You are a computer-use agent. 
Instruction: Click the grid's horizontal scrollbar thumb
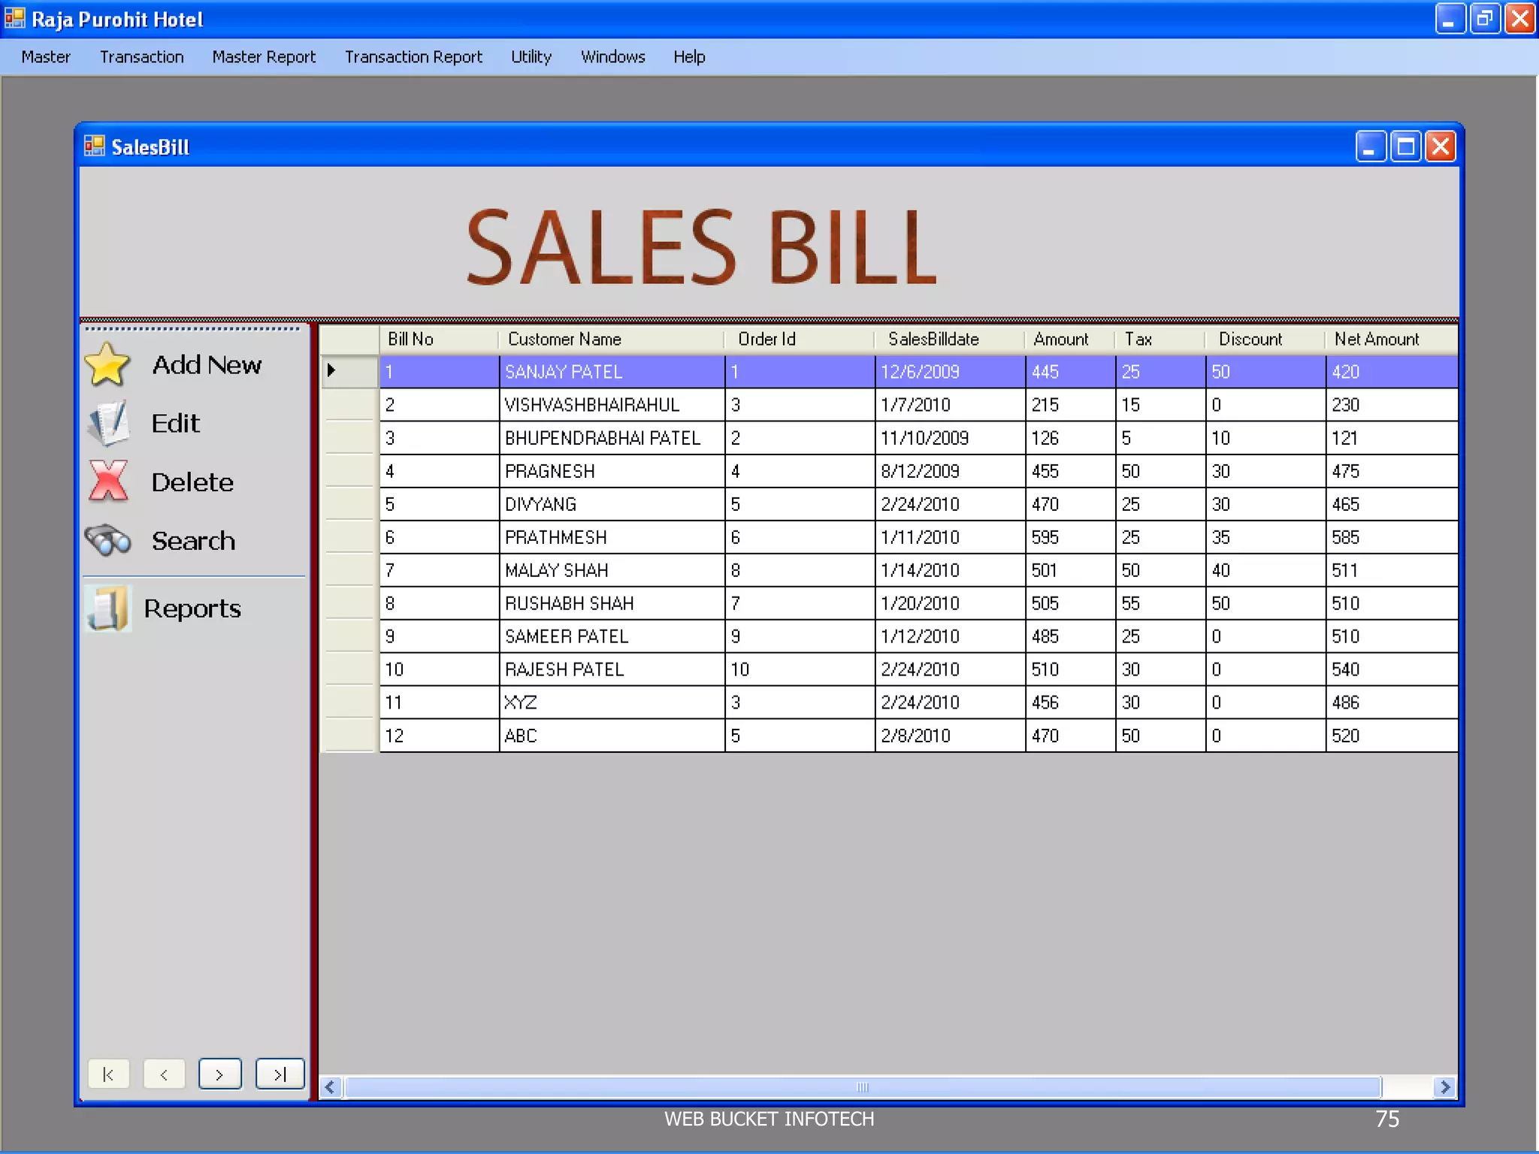point(863,1087)
